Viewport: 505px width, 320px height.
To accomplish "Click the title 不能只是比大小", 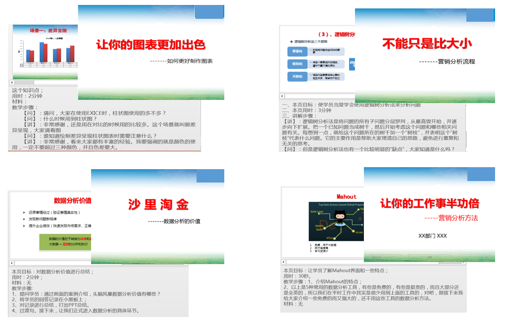I will [426, 44].
